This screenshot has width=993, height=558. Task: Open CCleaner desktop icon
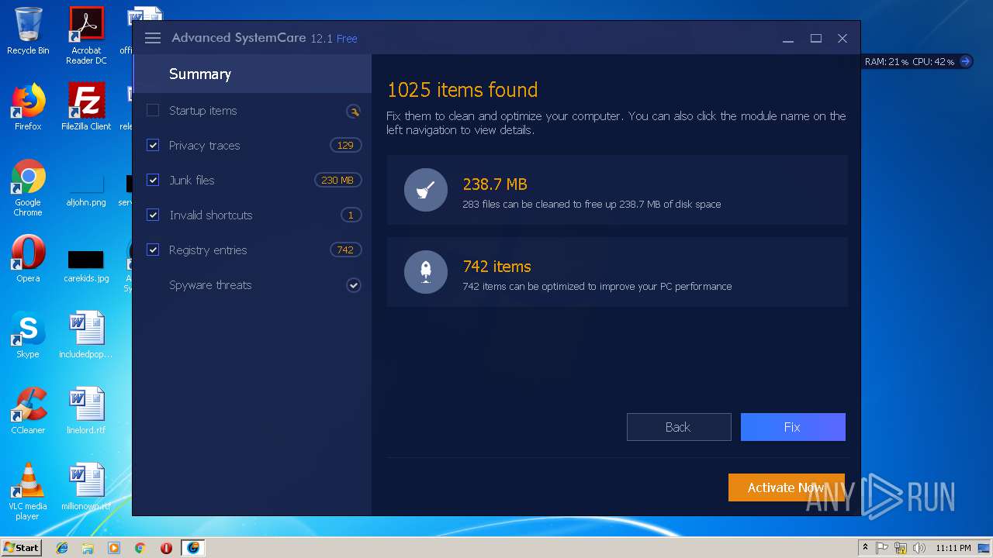point(28,411)
